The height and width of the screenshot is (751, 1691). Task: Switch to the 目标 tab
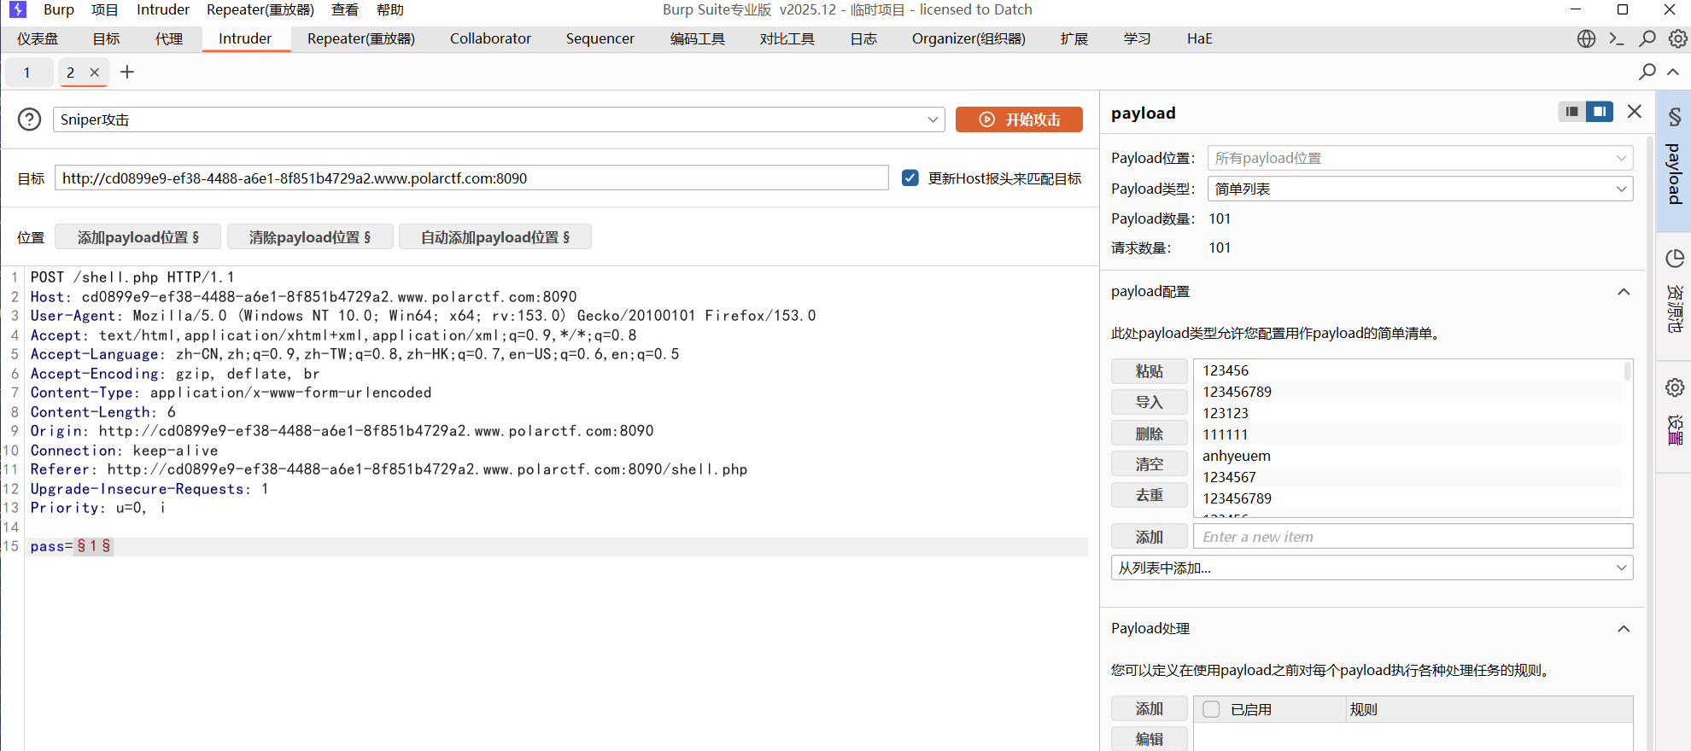[x=106, y=38]
